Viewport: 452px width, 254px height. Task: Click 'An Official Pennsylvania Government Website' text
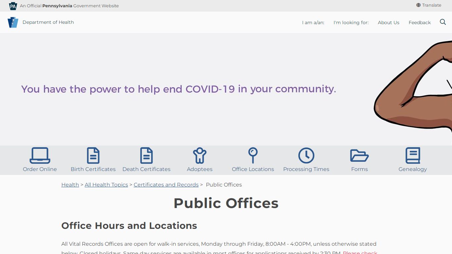pyautogui.click(x=69, y=6)
